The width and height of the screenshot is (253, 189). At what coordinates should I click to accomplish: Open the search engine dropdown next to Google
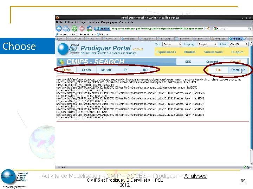pyautogui.click(x=215, y=29)
